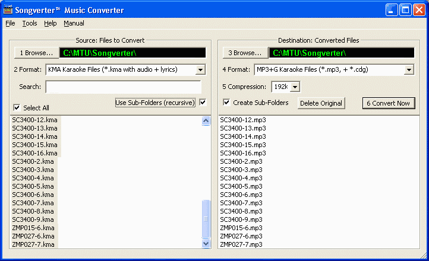Click the source list scrollbar thumb
Viewport: 429px width, 261px height.
click(x=206, y=219)
